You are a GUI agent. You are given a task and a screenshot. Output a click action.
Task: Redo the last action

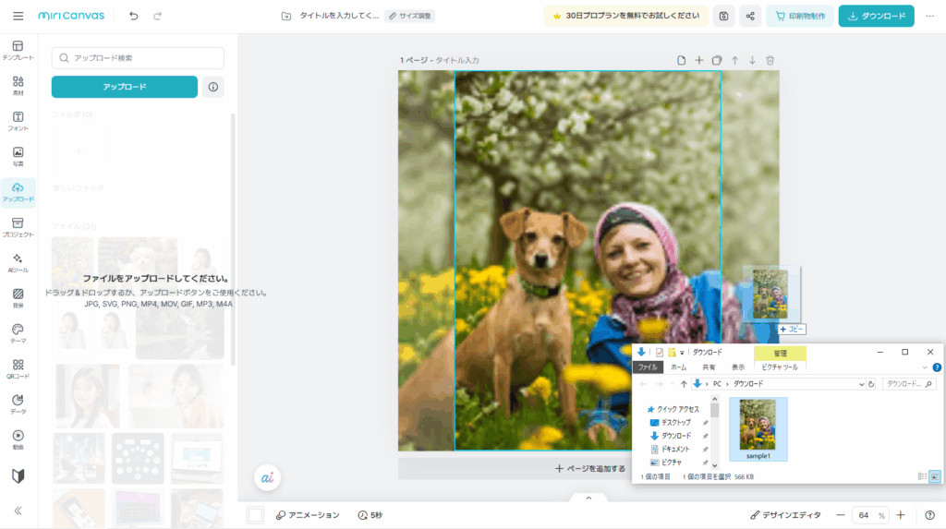157,16
